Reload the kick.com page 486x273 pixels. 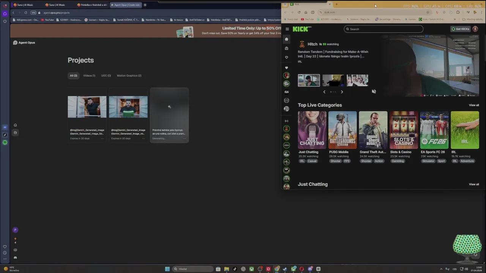[299, 12]
